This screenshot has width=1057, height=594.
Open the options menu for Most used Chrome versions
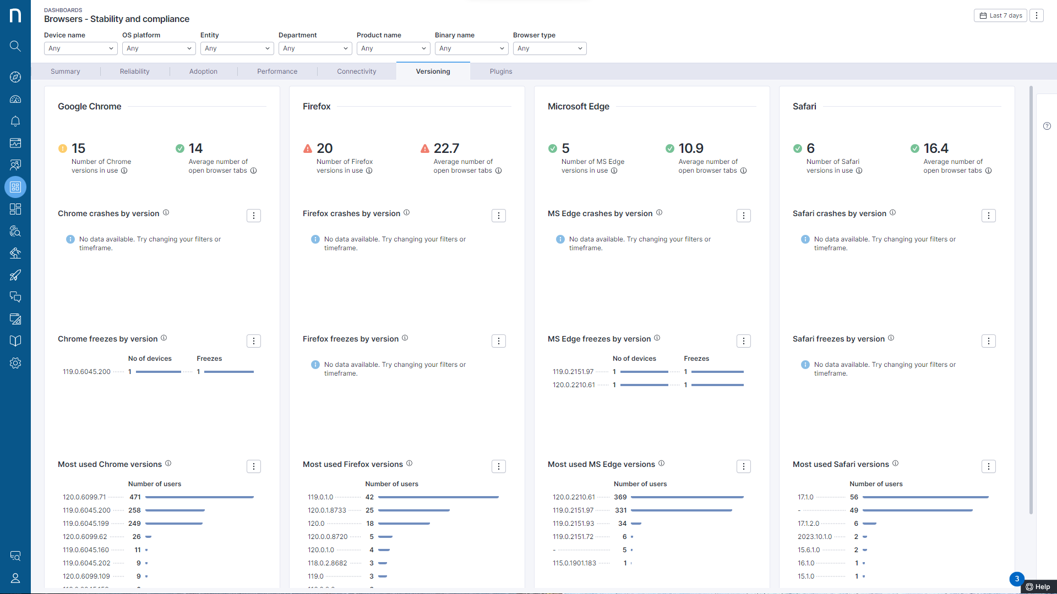[x=254, y=466]
